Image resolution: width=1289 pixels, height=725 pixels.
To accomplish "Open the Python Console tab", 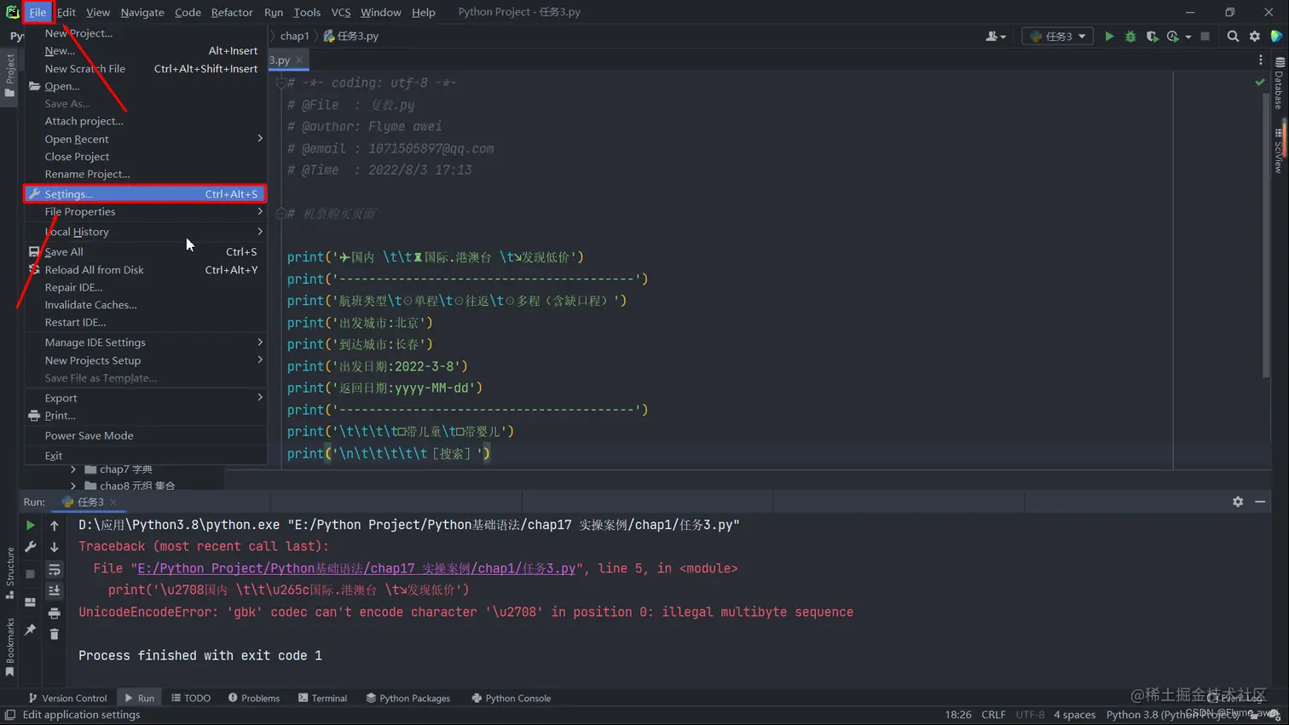I will (x=512, y=698).
